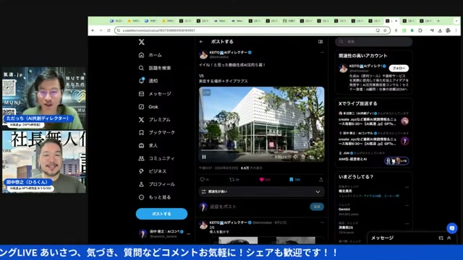Pause the playing video

tap(204, 157)
